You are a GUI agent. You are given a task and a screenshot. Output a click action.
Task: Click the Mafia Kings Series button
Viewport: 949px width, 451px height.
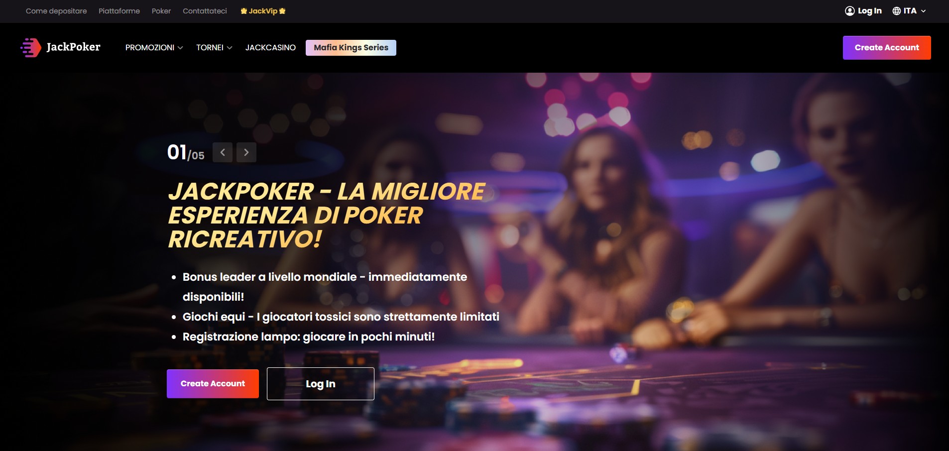pyautogui.click(x=351, y=48)
